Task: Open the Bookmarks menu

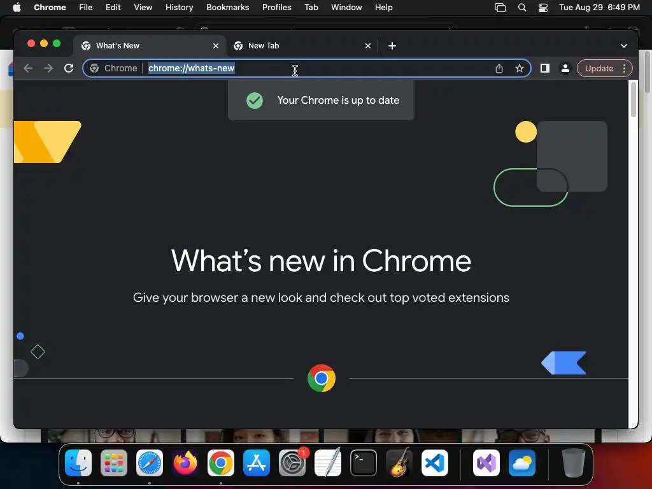Action: click(227, 8)
